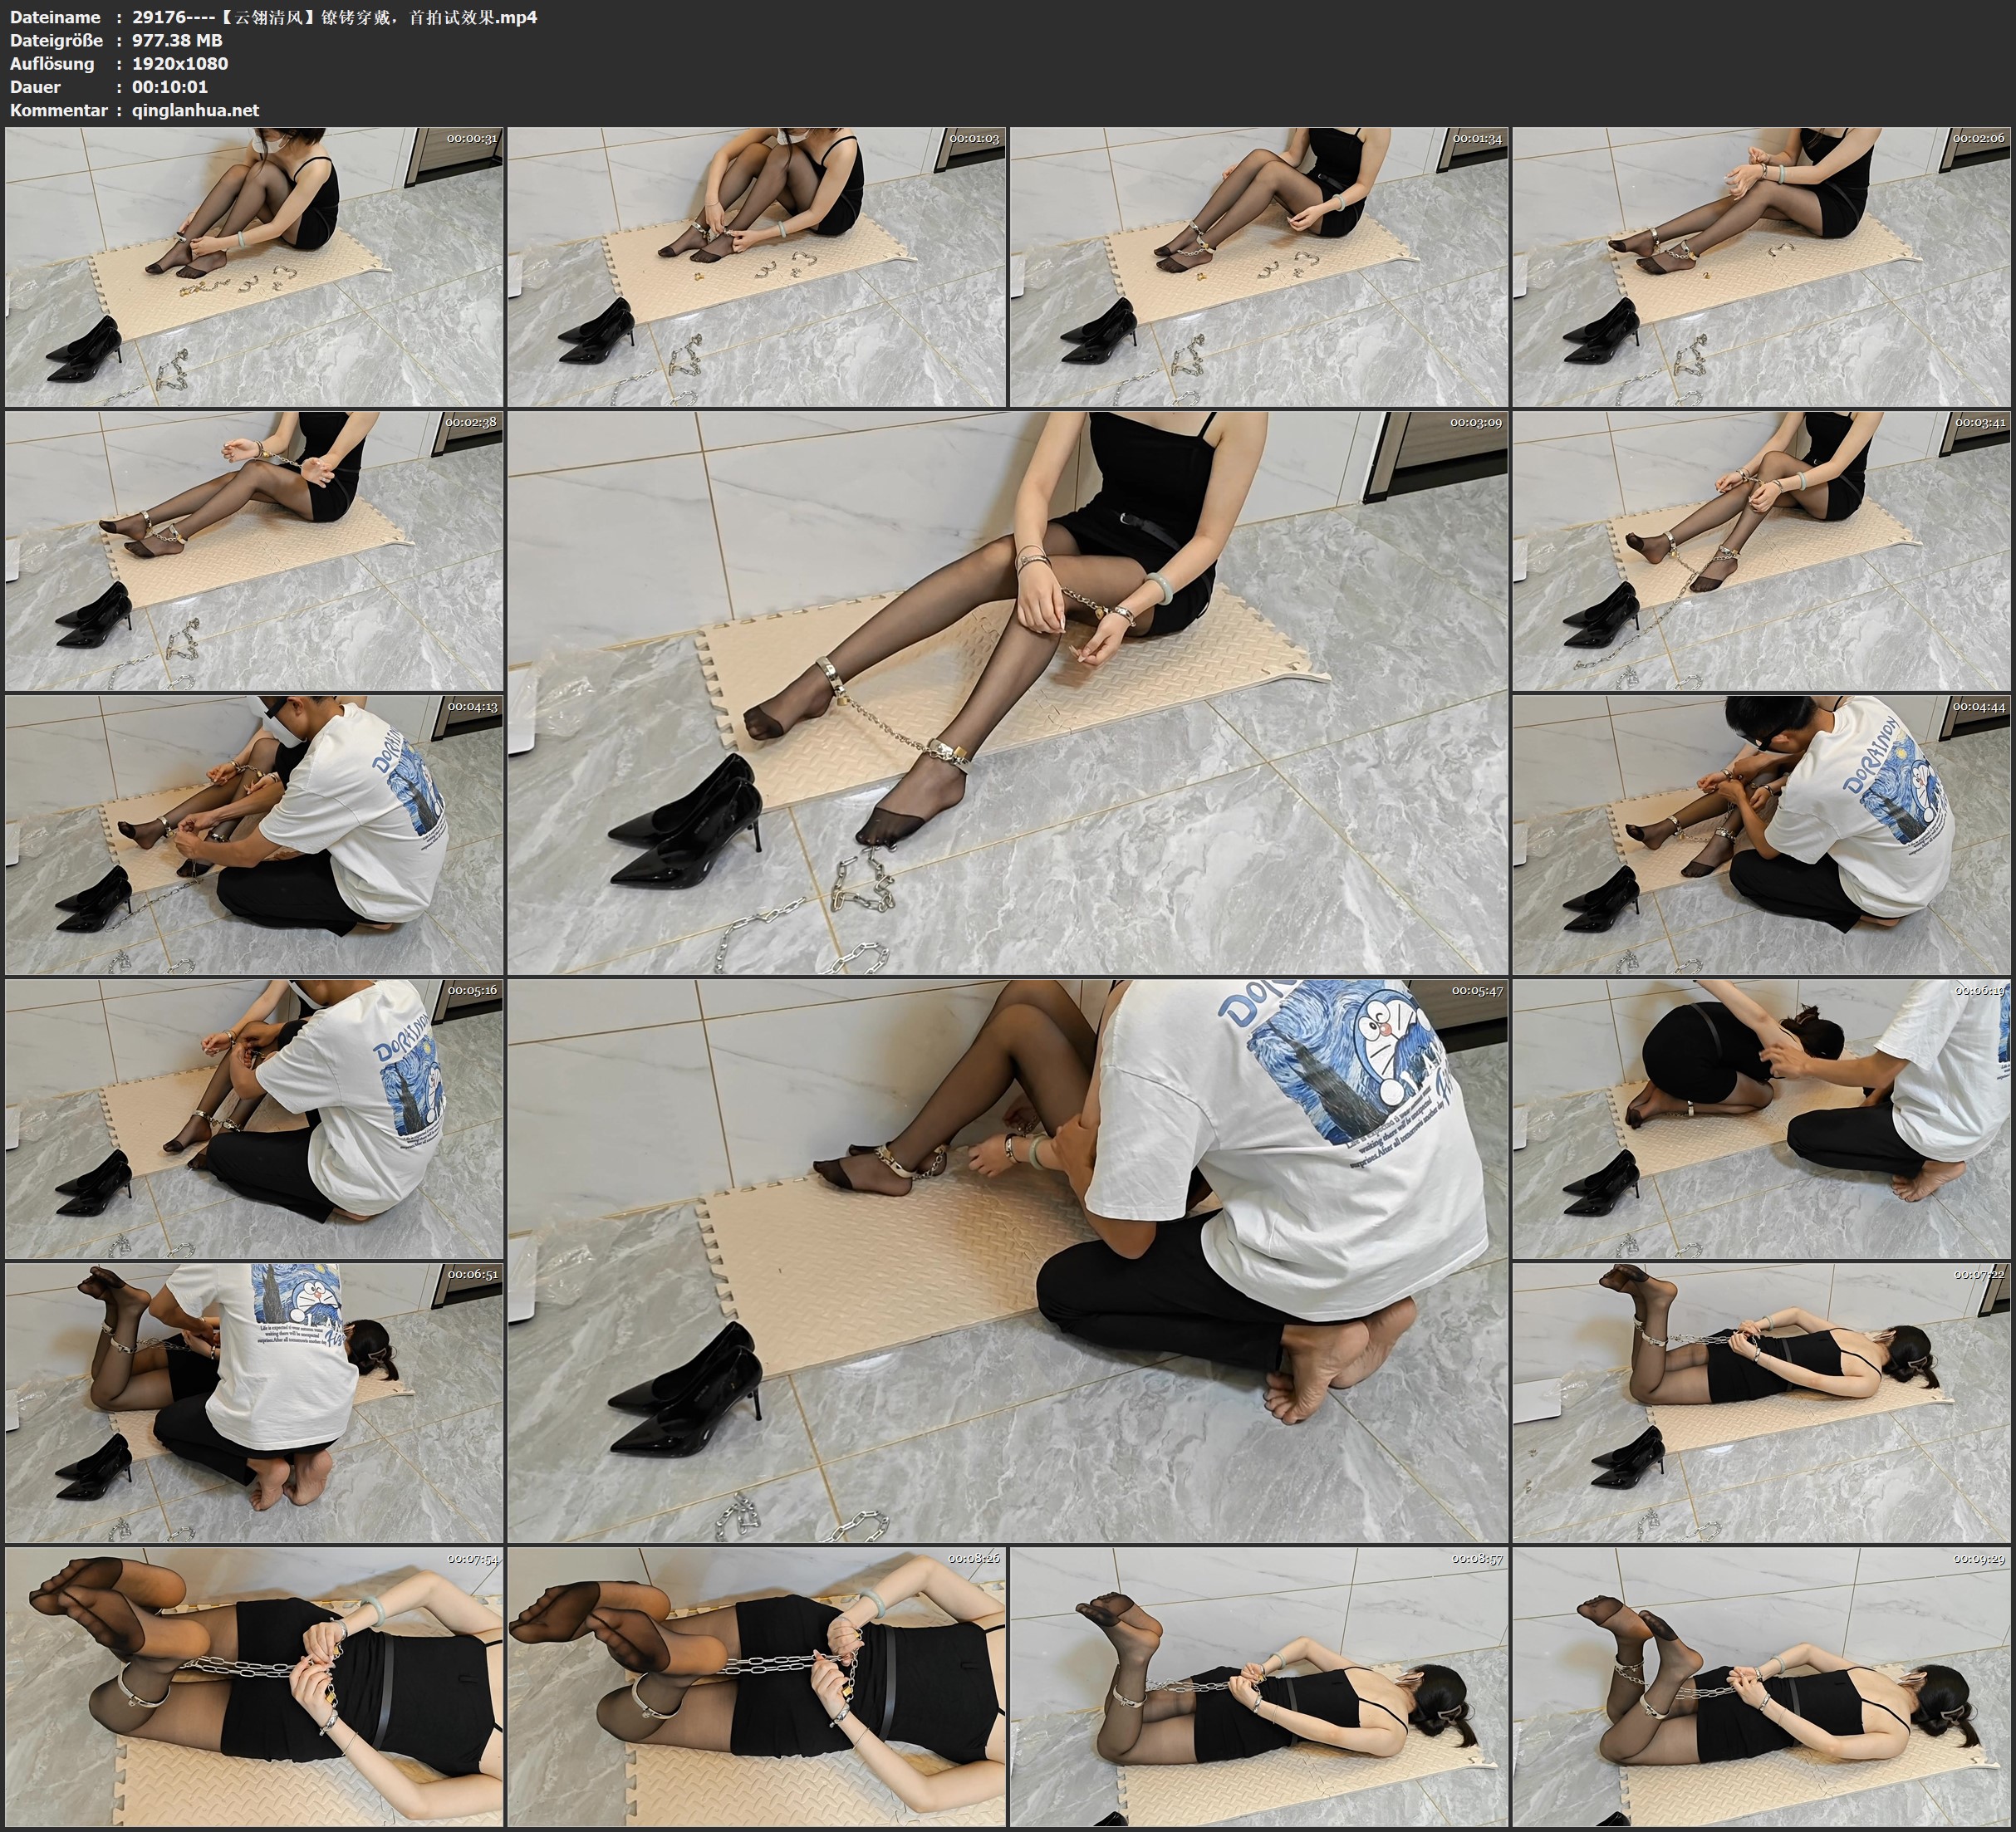Screen dimensions: 2016x1832
Task: Select the thumbnail timestamped 00:06:19
Action: tap(1762, 1118)
